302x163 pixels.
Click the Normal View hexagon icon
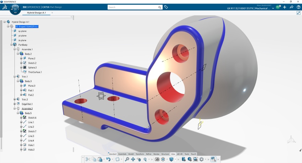[163, 159]
